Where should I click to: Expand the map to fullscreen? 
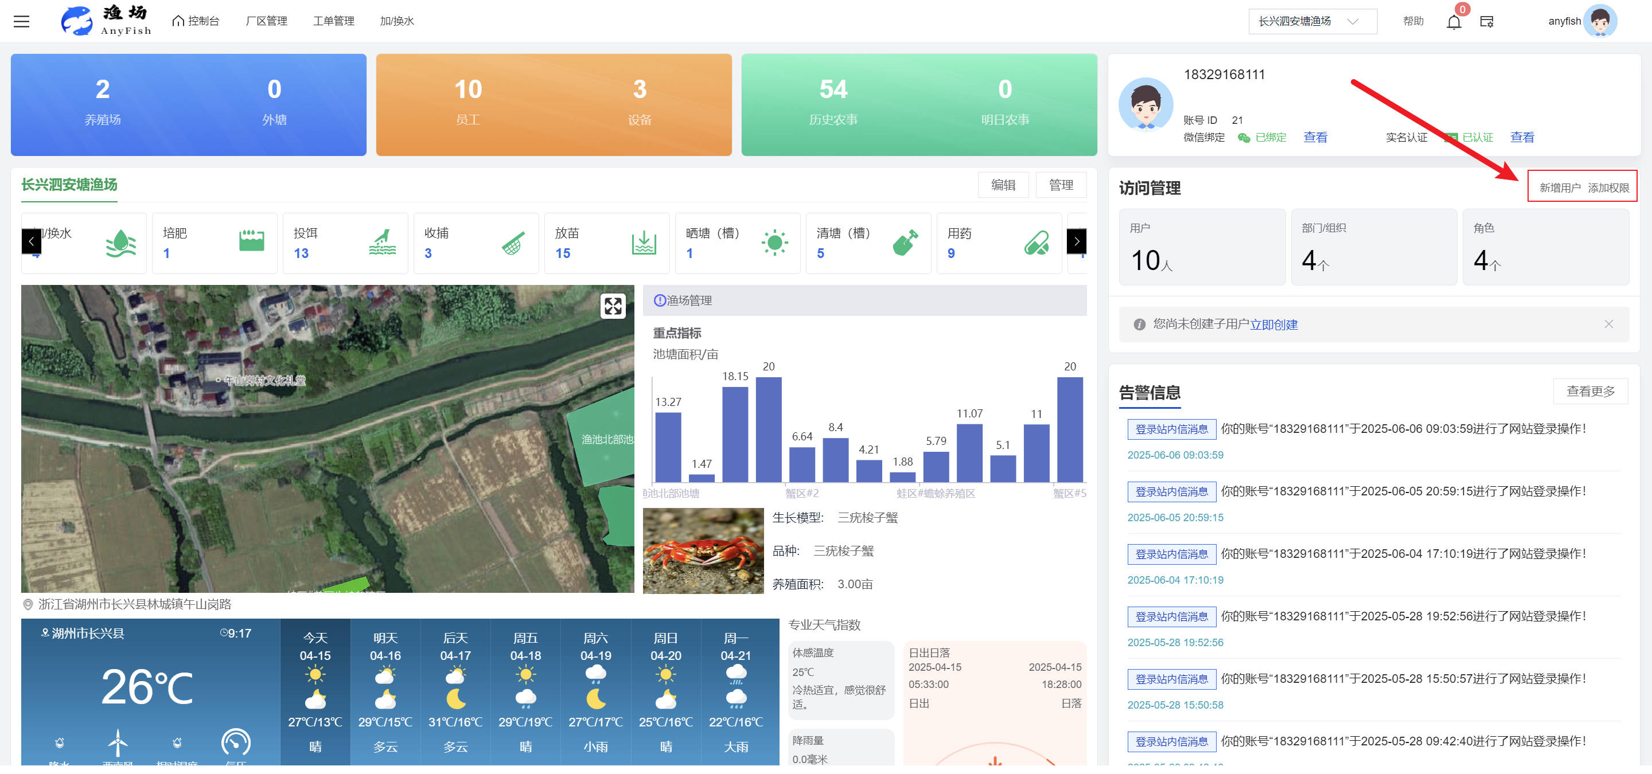(612, 306)
